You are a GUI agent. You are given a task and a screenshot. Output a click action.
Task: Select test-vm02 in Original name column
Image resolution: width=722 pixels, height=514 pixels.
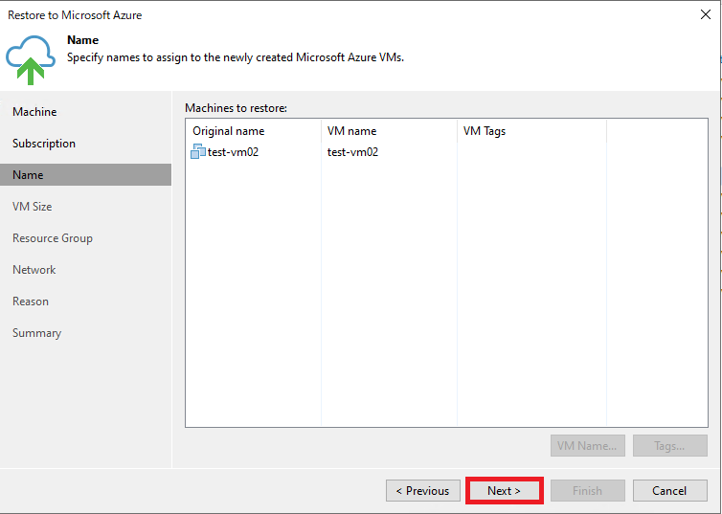pos(233,152)
